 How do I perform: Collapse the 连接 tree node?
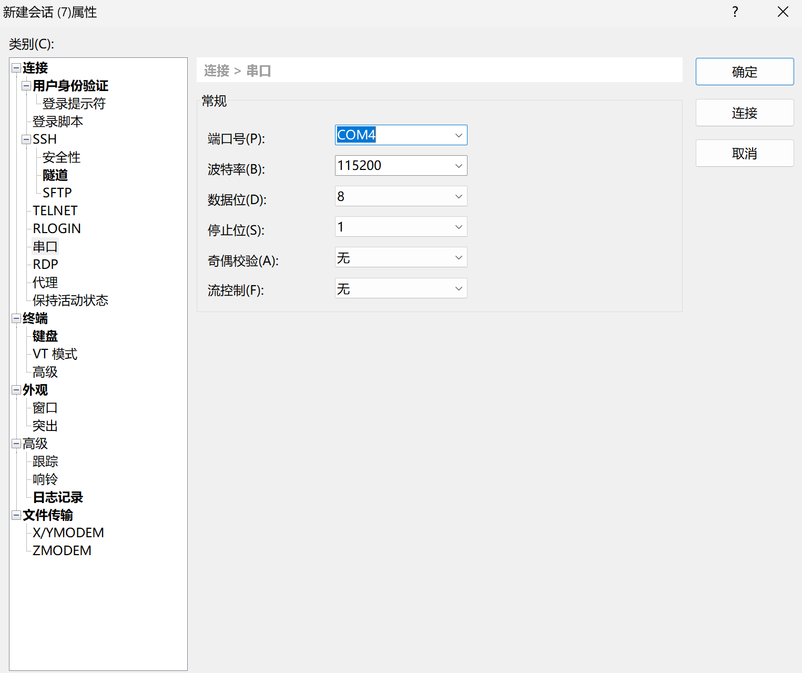click(16, 68)
